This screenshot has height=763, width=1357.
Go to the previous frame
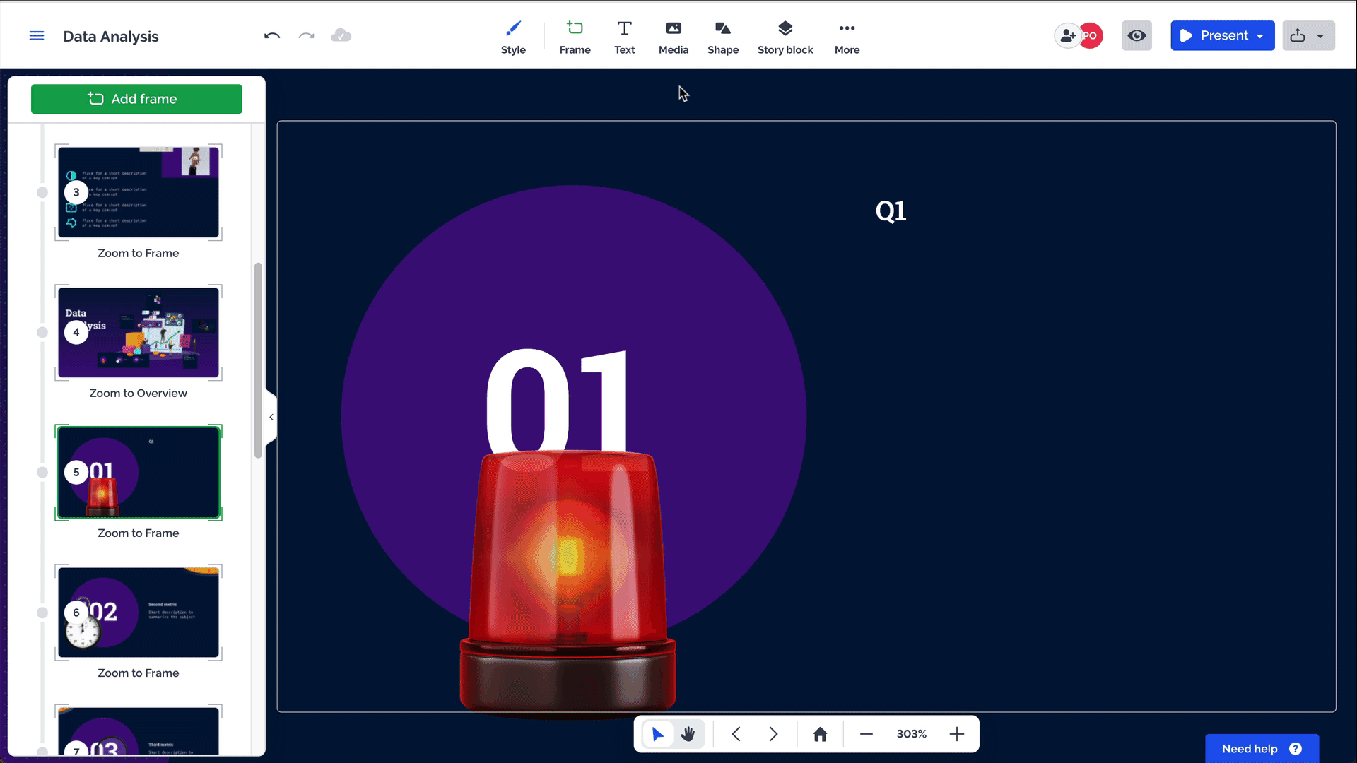pos(736,734)
